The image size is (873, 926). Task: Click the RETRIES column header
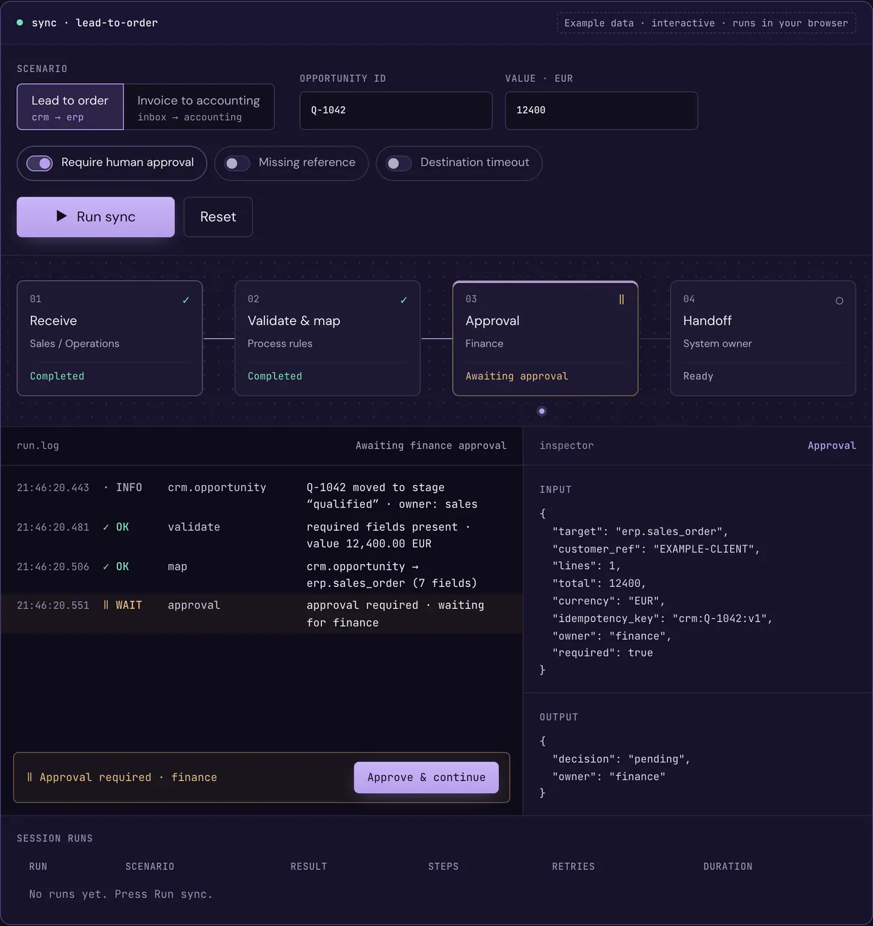(574, 867)
